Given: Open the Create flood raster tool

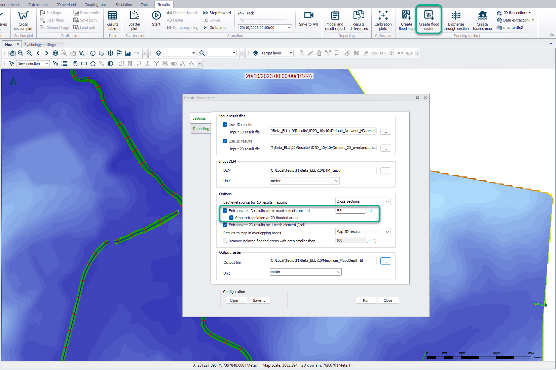Looking at the screenshot, I should pos(429,20).
